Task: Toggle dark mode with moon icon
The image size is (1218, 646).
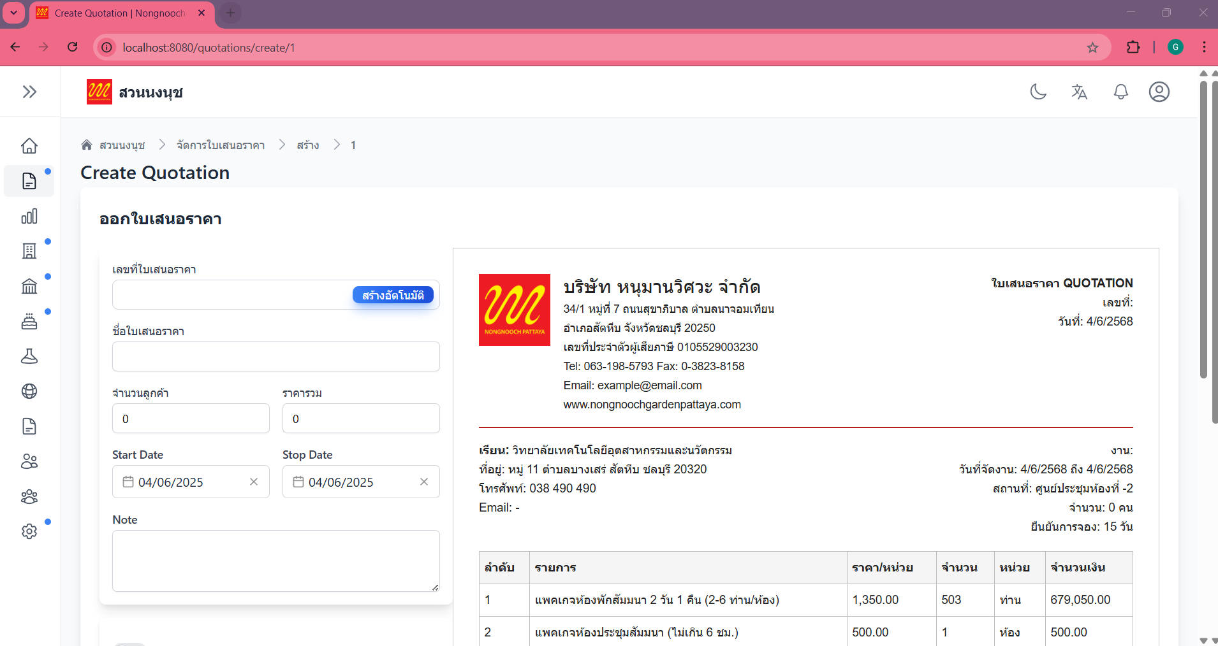Action: [1038, 92]
